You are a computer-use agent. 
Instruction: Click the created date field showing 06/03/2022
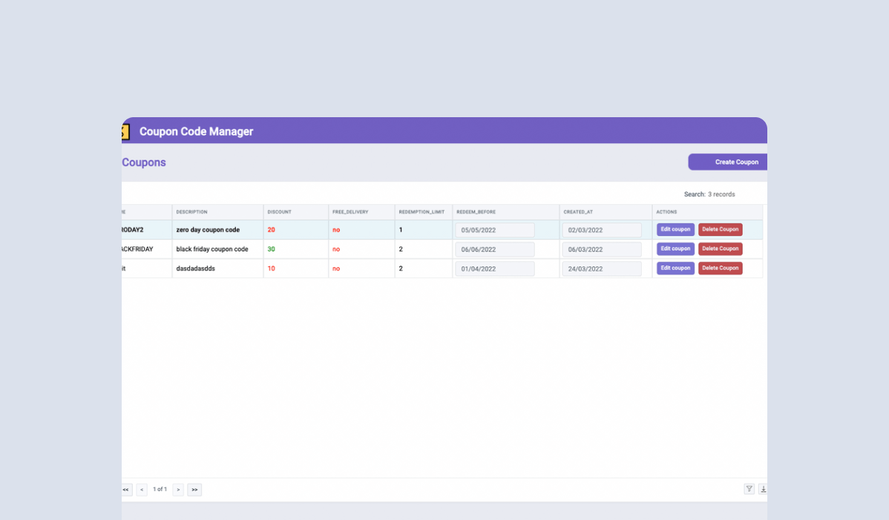point(602,249)
